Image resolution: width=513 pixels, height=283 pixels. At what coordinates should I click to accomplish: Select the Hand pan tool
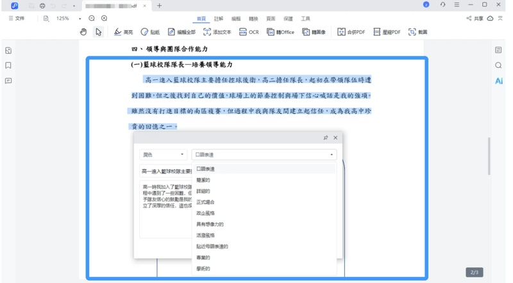(83, 32)
